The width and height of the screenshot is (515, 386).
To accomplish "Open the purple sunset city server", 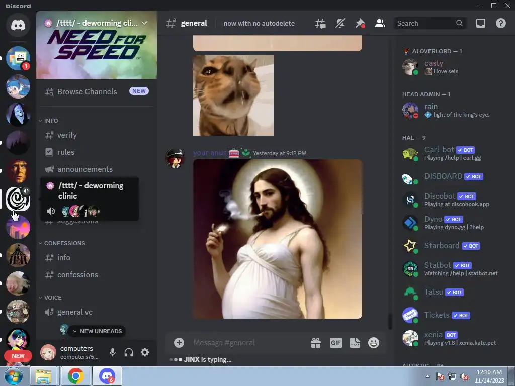I will coord(18,227).
